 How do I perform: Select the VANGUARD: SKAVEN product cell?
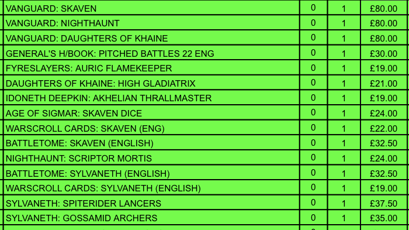(x=151, y=8)
